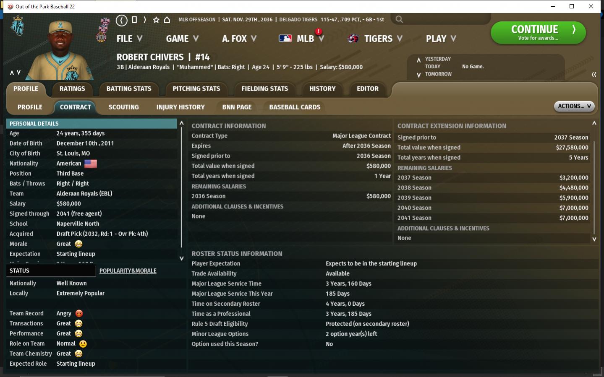Bookmark this page with the star icon
The image size is (604, 377).
tap(156, 20)
